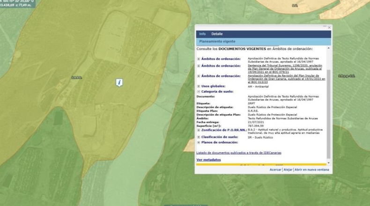Image resolution: width=370 pixels, height=206 pixels.
Task: Click the popup scrollbar up arrow
Action: coord(328,48)
